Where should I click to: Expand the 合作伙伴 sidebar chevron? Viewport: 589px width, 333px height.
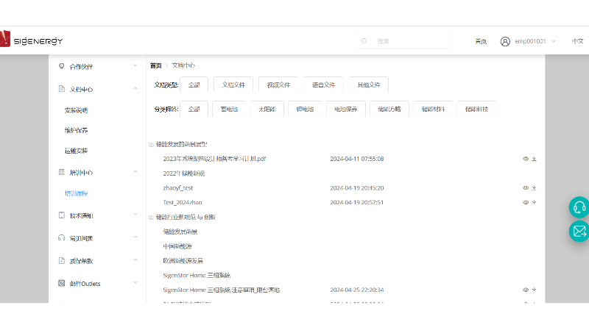tap(135, 65)
